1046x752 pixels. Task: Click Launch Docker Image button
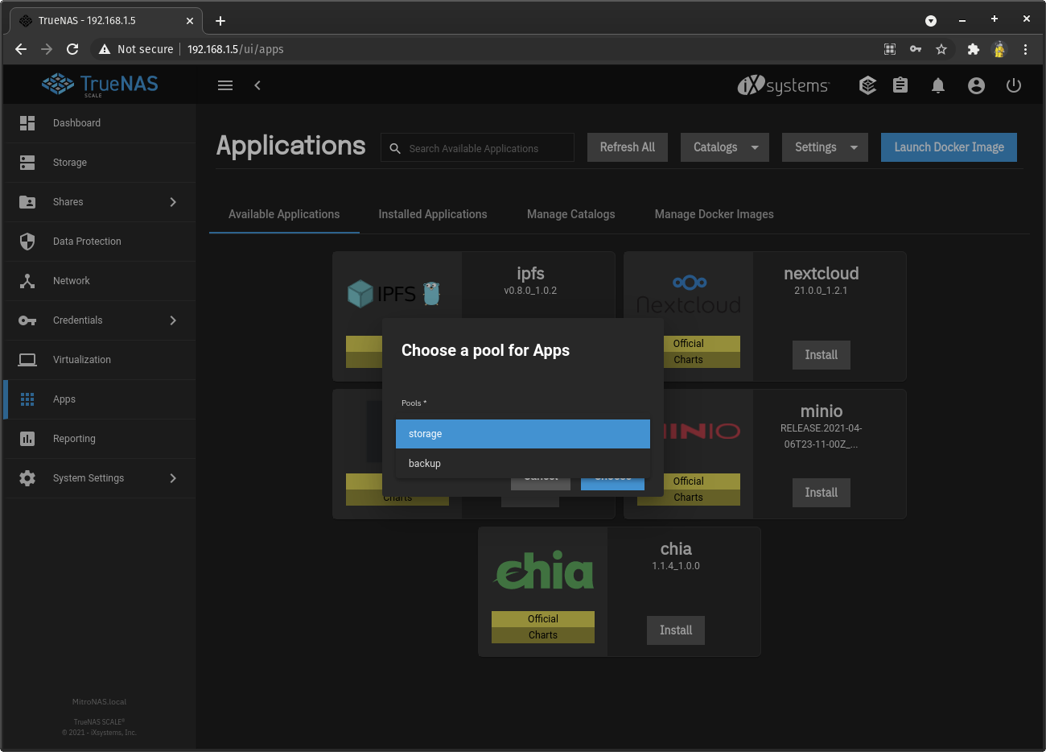949,147
